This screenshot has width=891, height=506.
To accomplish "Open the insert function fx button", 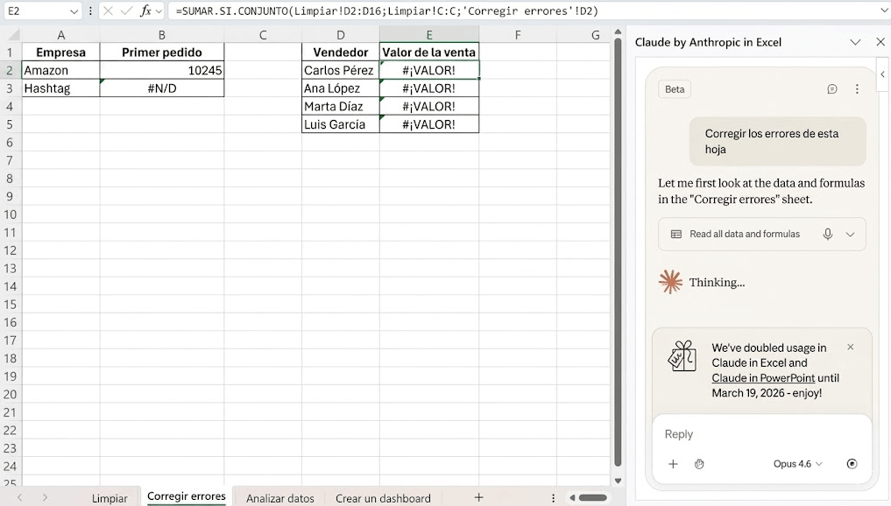I will 145,11.
